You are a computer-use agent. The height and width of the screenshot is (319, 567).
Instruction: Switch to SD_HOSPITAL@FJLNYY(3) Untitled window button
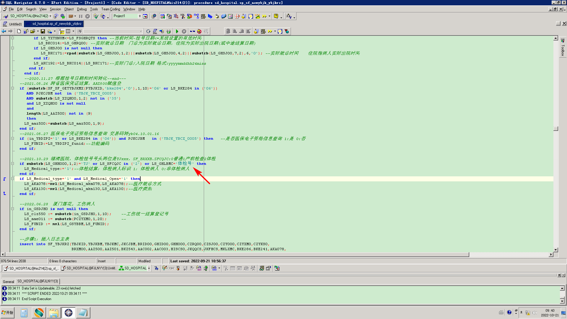coord(89,268)
